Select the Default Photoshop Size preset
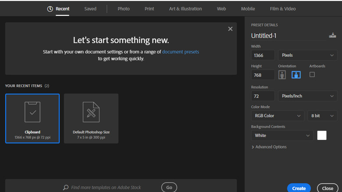 (x=91, y=118)
